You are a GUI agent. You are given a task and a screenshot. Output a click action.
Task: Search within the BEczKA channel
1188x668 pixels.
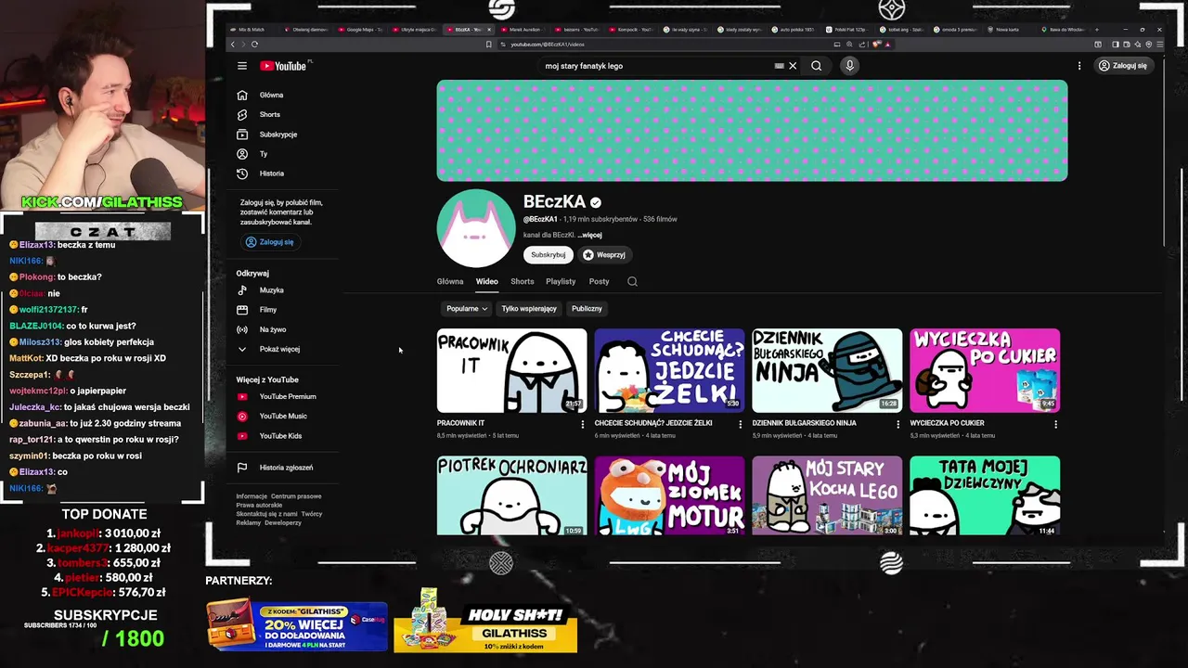[632, 281]
